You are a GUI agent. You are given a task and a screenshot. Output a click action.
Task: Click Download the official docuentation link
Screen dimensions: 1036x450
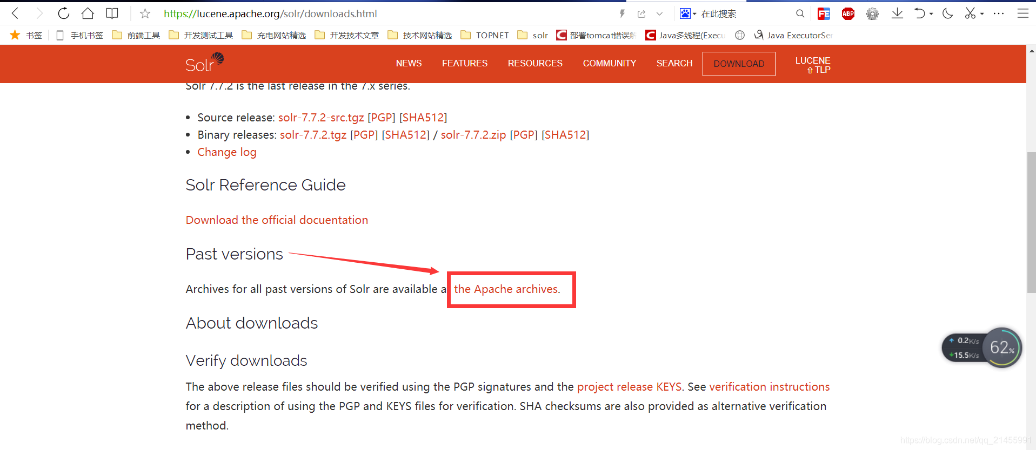tap(277, 220)
